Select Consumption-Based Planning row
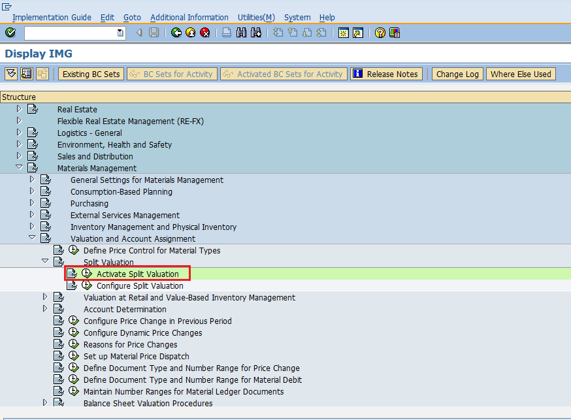The image size is (571, 420). [x=122, y=192]
